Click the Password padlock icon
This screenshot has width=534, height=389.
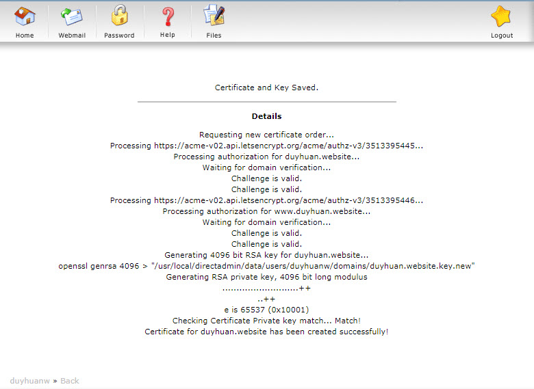tap(120, 16)
